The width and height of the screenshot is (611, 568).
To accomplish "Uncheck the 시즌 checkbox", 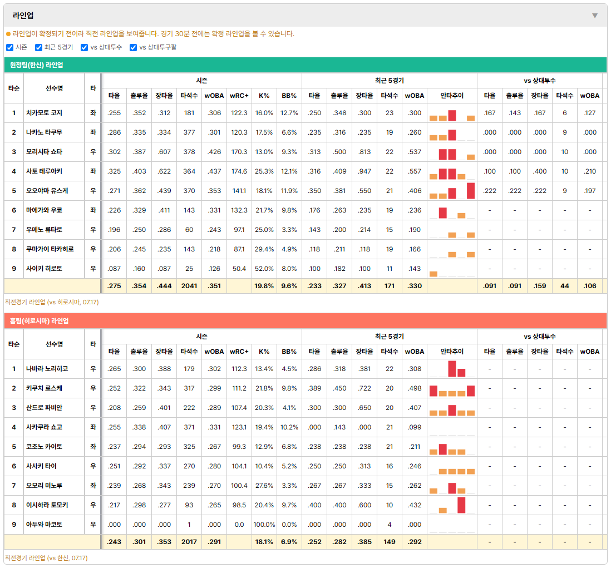I will point(10,47).
